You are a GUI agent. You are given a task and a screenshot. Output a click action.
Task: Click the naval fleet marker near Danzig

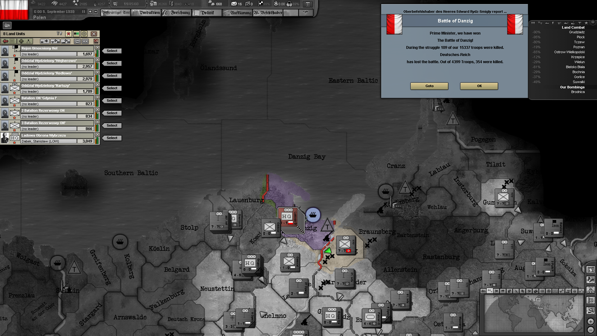point(313,215)
